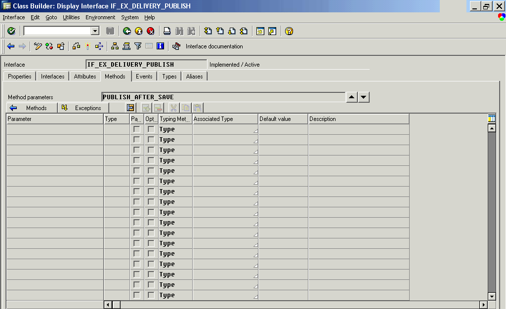Image resolution: width=506 pixels, height=309 pixels.
Task: Switch to the Events tab
Action: 144,77
